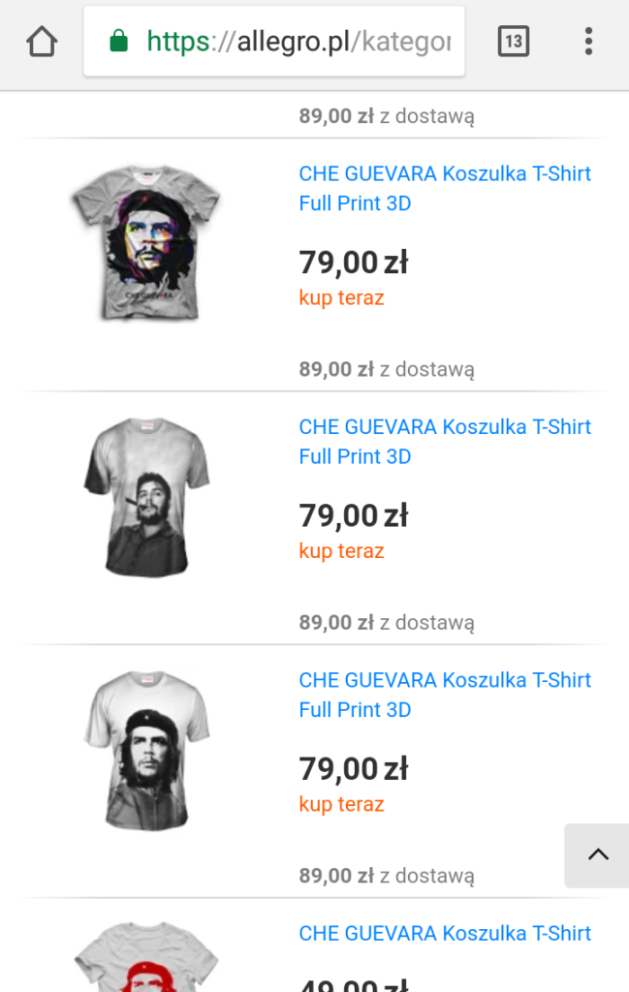This screenshot has height=992, width=629.
Task: Open the black beret portrait shirt thumbnail
Action: pyautogui.click(x=146, y=751)
